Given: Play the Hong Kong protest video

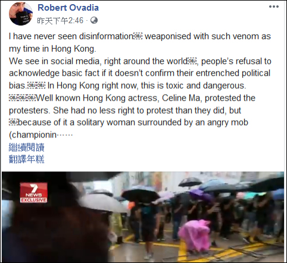Looking at the screenshot, I should coord(143,217).
